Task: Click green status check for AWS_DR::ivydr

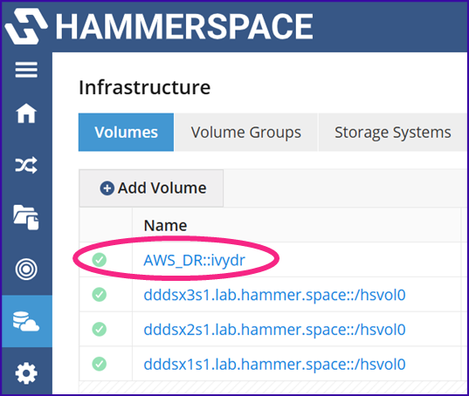Action: tap(100, 260)
